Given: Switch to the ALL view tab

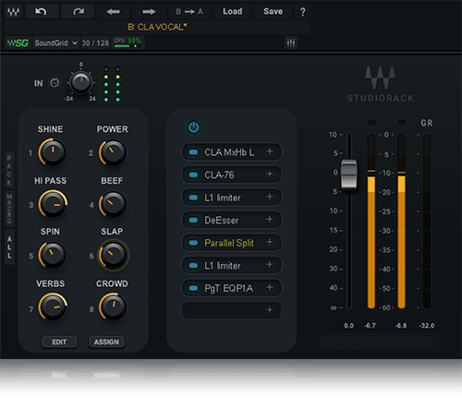Looking at the screenshot, I should point(9,247).
